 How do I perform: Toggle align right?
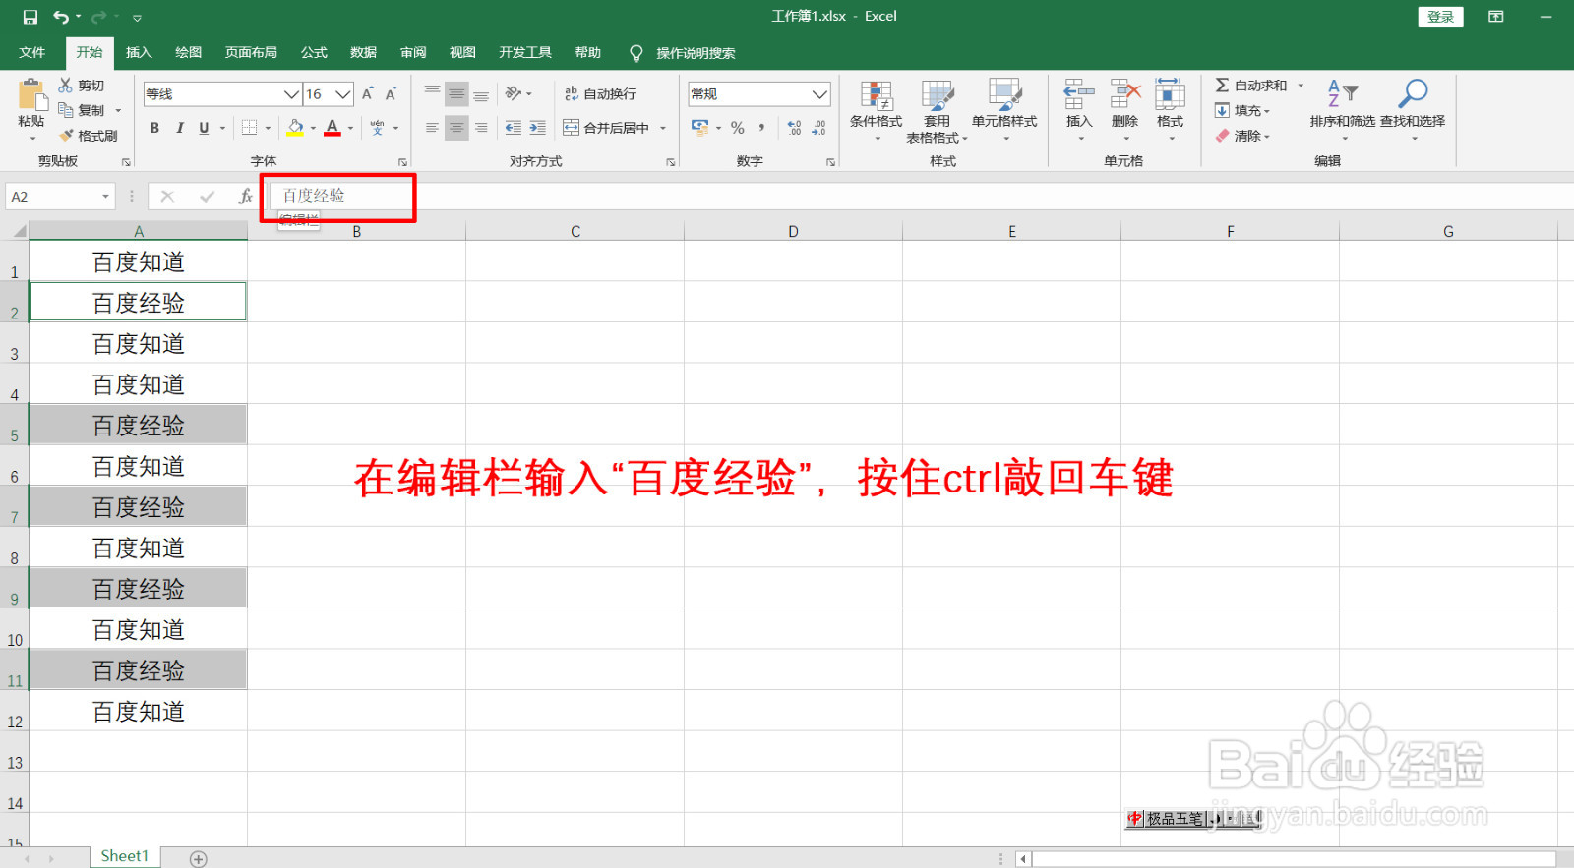481,128
